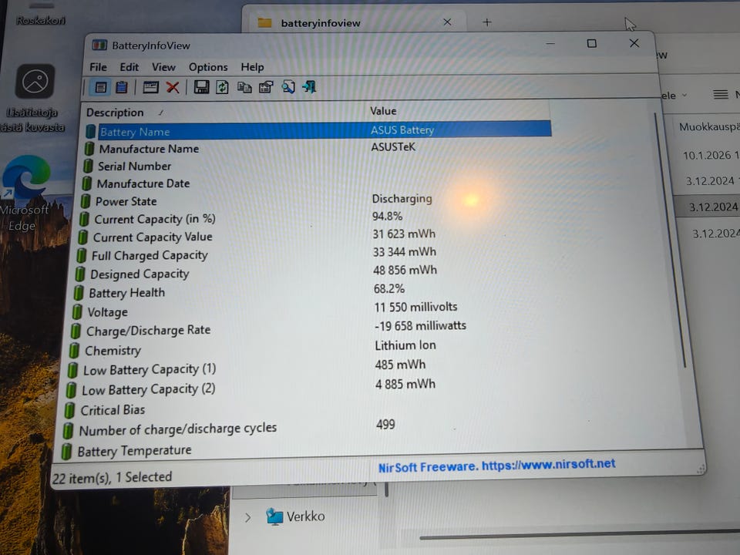The width and height of the screenshot is (740, 555).
Task: Click the battery icon beside Critical Bias
Action: point(69,410)
